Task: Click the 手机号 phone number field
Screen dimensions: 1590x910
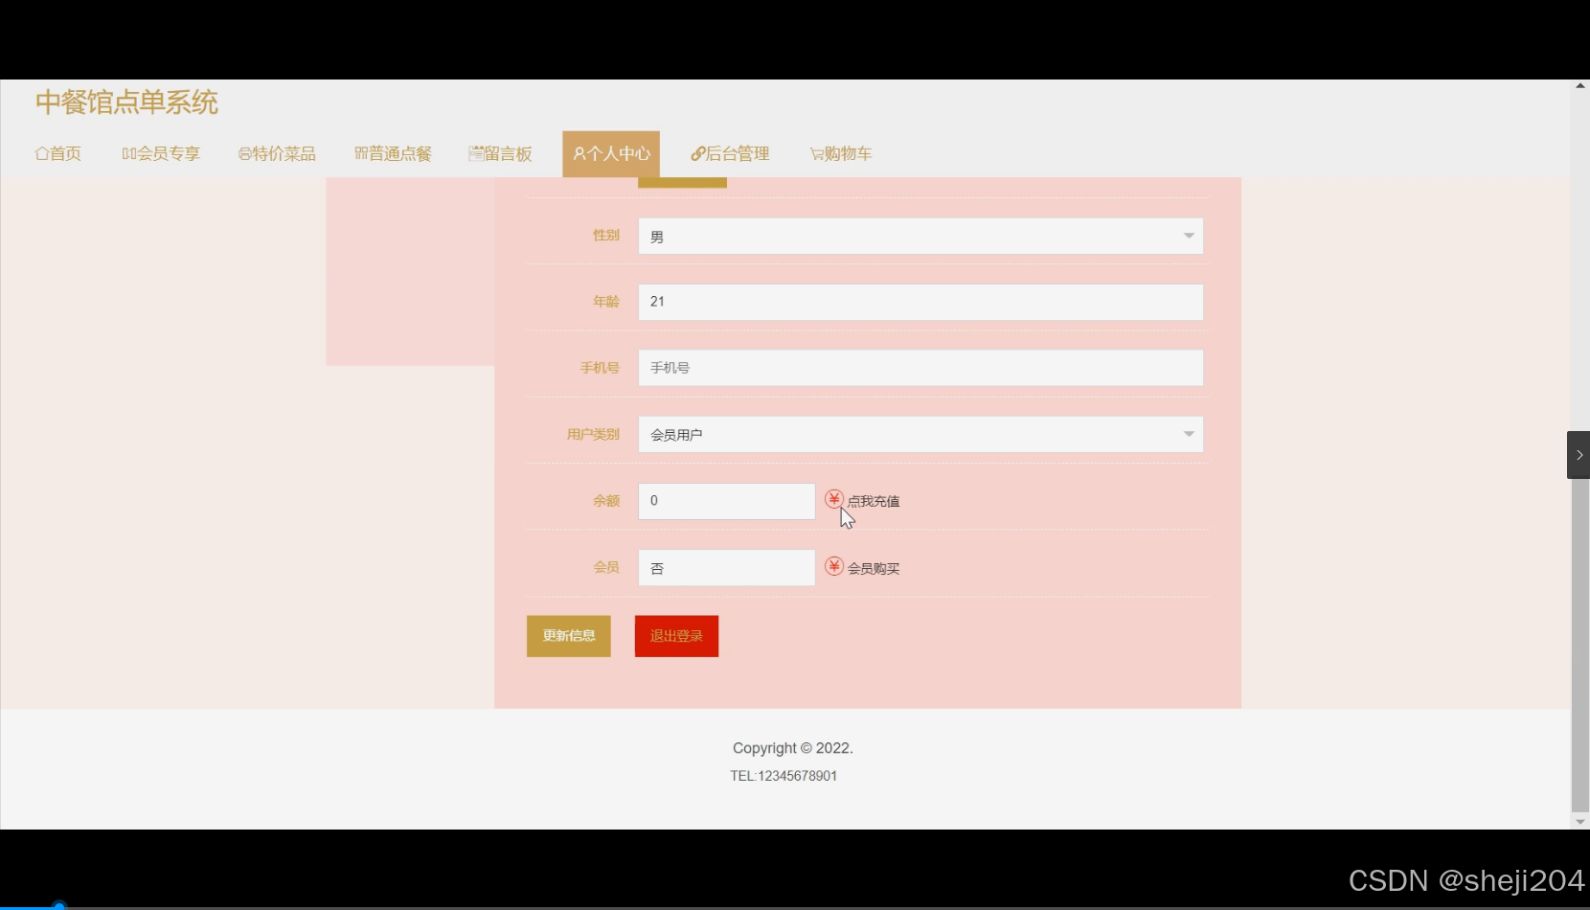Action: click(919, 367)
